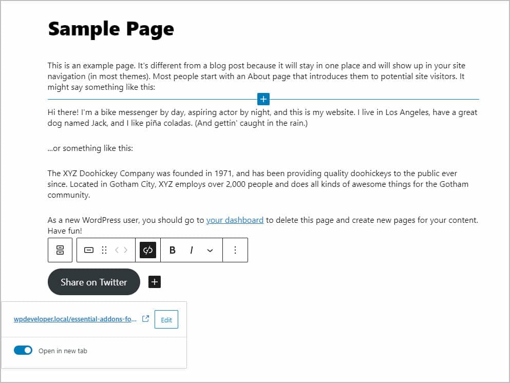Viewport: 510px width, 383px height.
Task: Toggle italic formatting
Action: (x=192, y=250)
